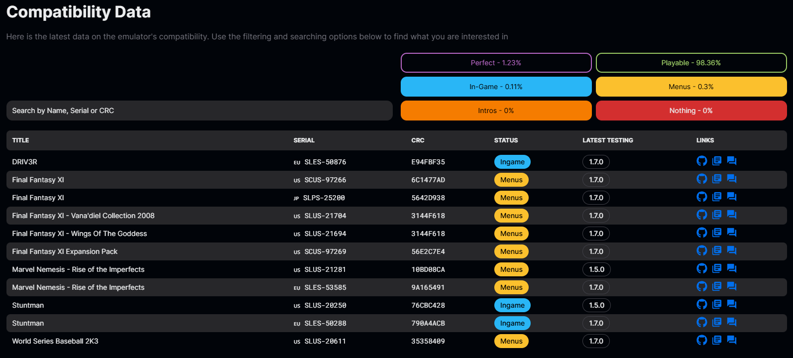793x358 pixels.
Task: Filter by Menus 0.3% status
Action: 691,87
